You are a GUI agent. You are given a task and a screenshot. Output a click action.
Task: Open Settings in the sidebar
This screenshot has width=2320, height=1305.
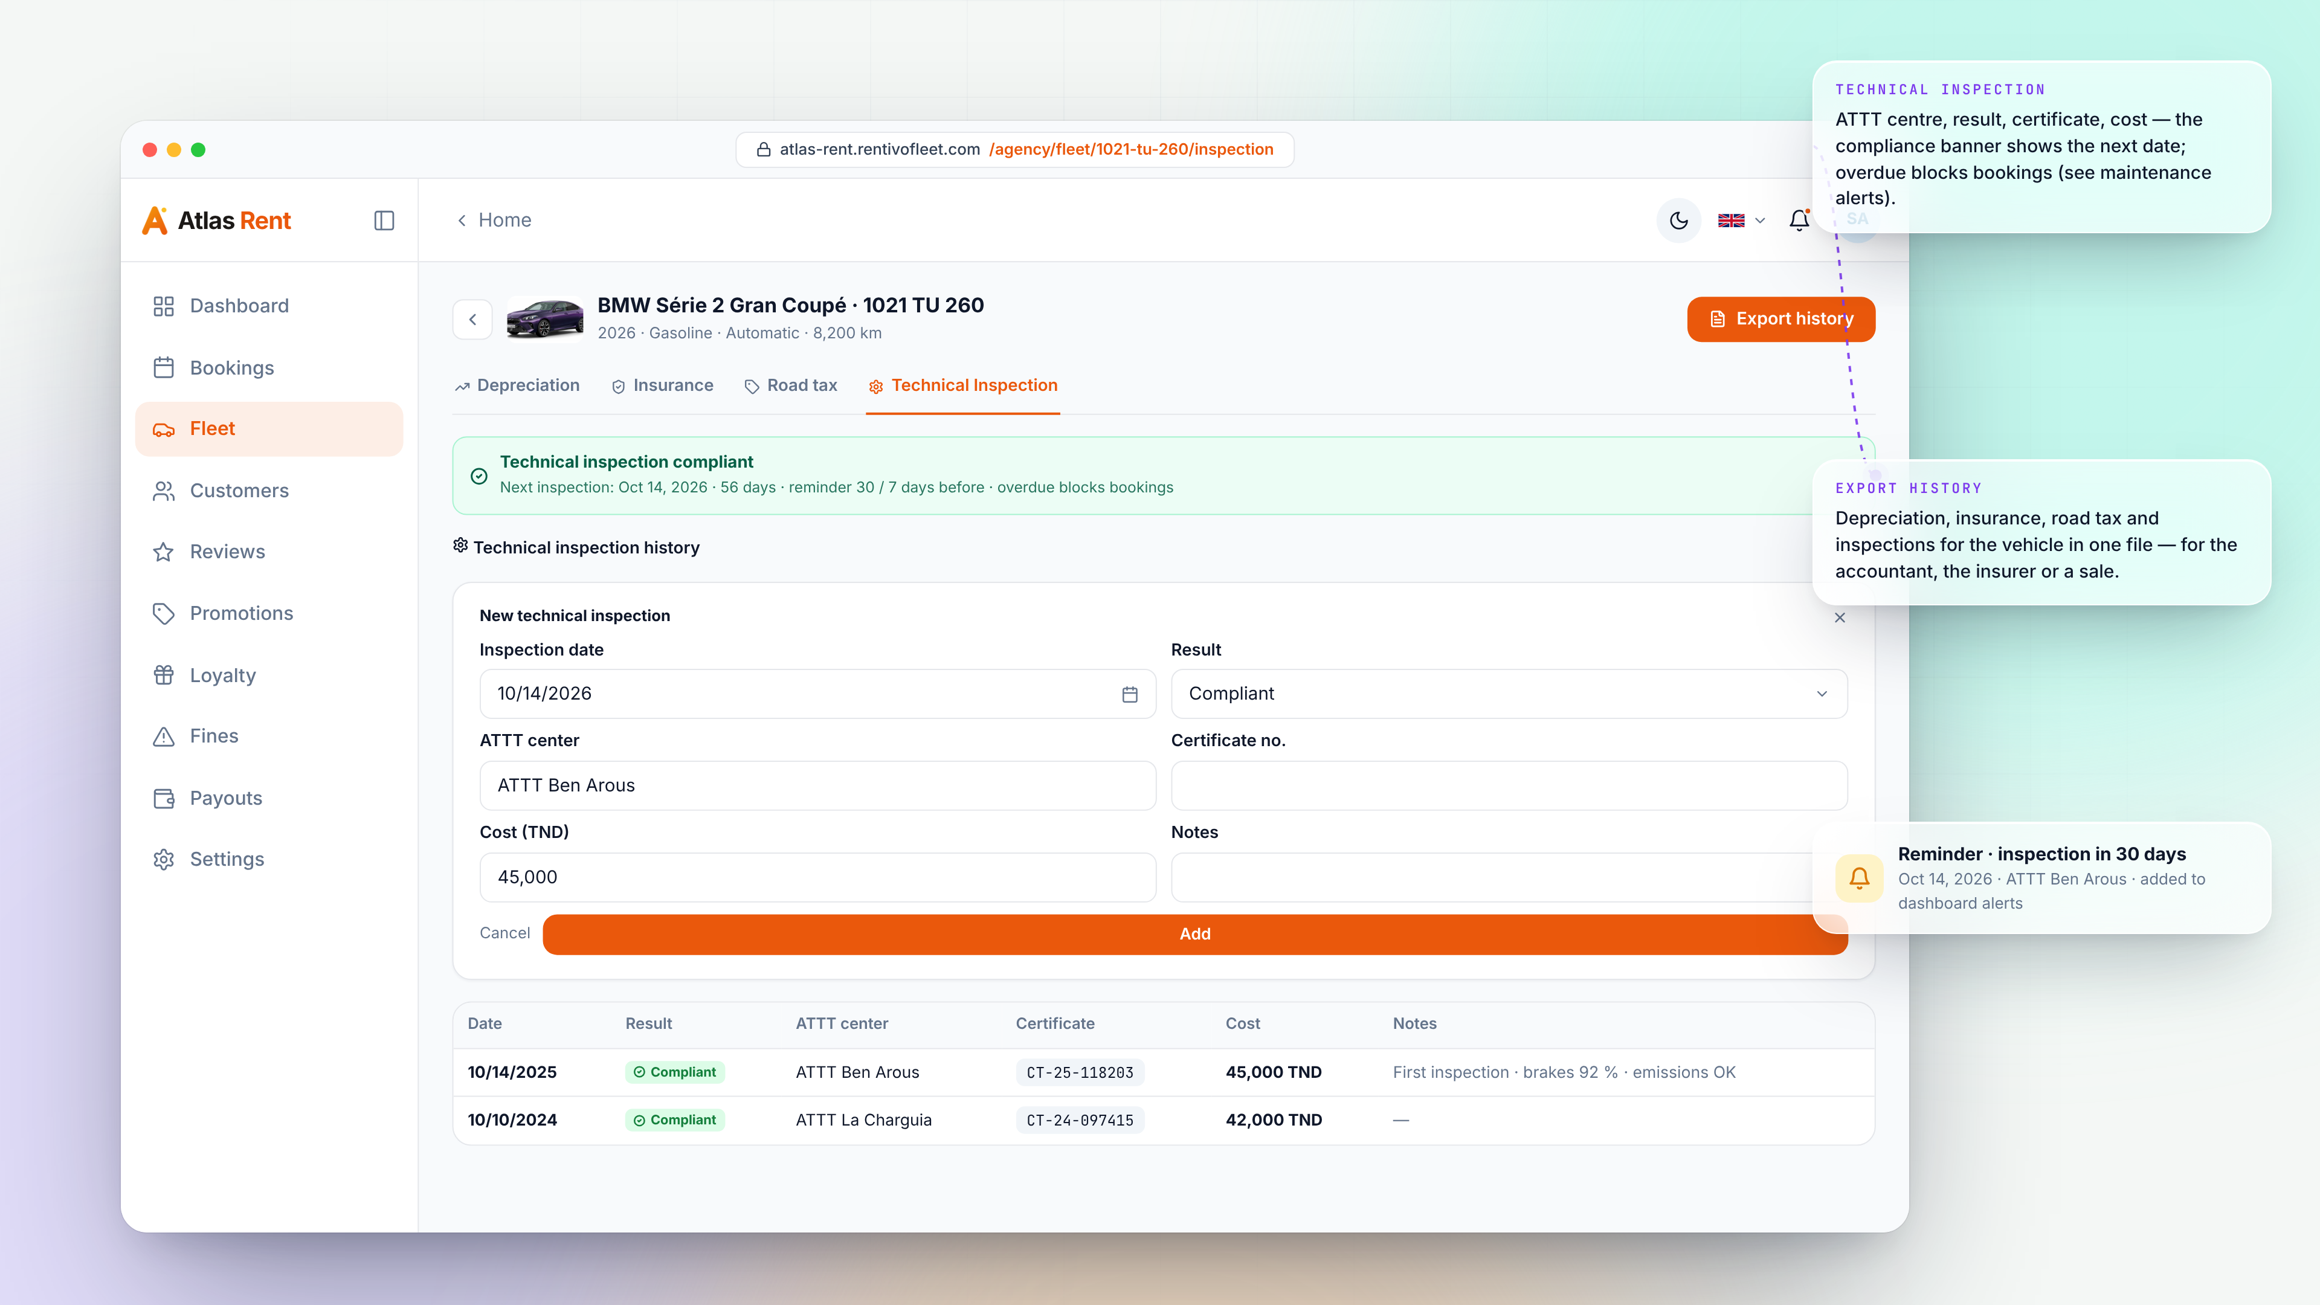coord(268,859)
